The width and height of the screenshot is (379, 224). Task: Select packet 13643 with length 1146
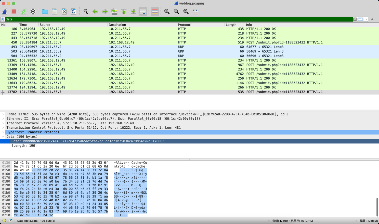coord(189,83)
